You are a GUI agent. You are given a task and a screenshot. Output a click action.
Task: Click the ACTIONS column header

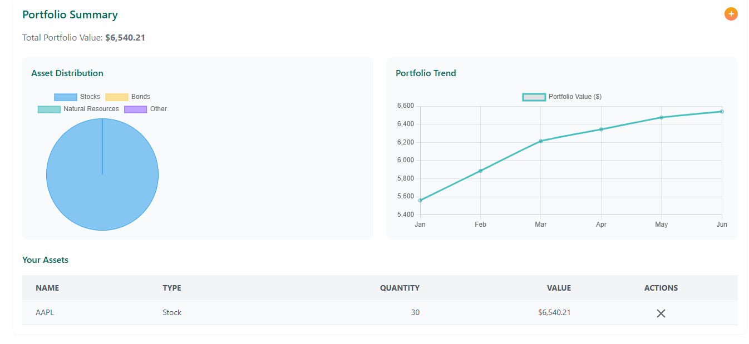661,288
